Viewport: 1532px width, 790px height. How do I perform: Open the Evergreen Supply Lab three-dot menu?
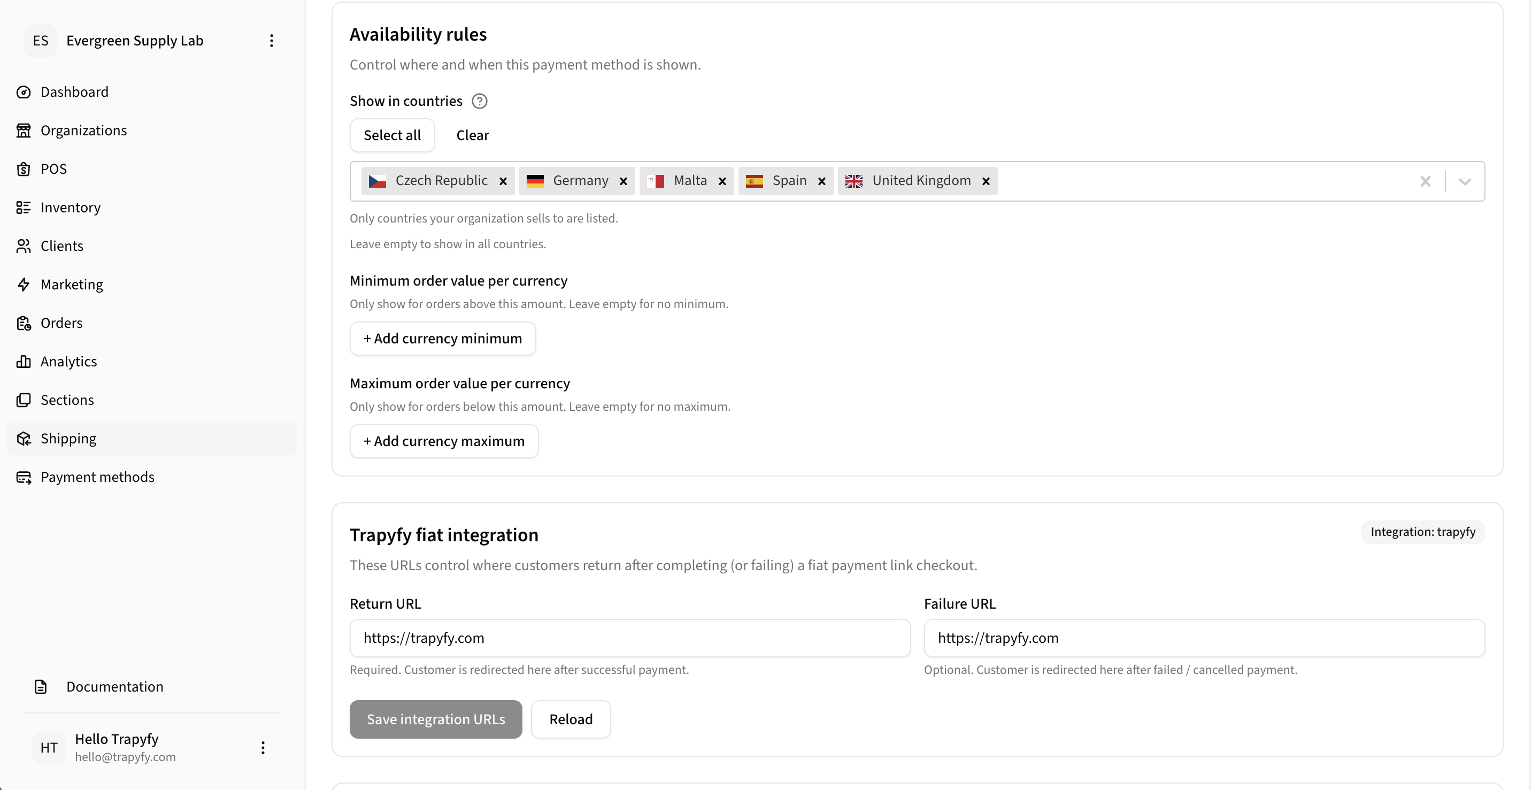[271, 41]
